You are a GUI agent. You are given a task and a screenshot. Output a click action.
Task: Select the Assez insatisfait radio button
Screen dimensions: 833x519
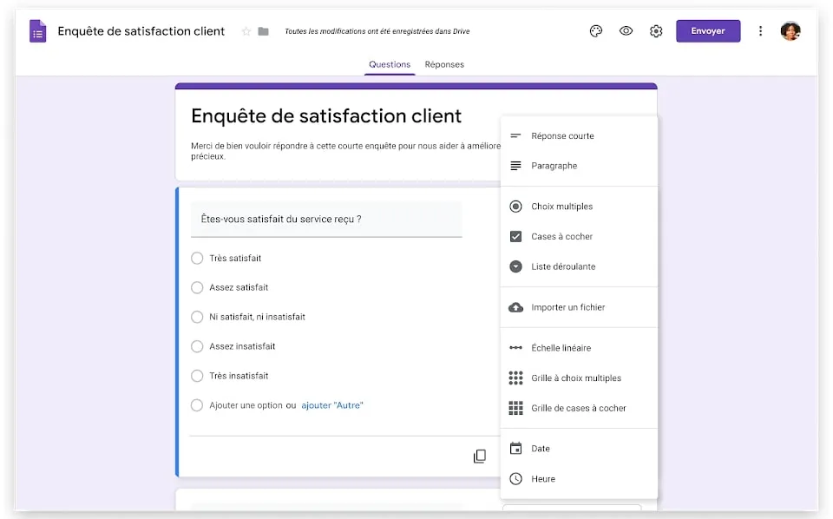tap(197, 346)
